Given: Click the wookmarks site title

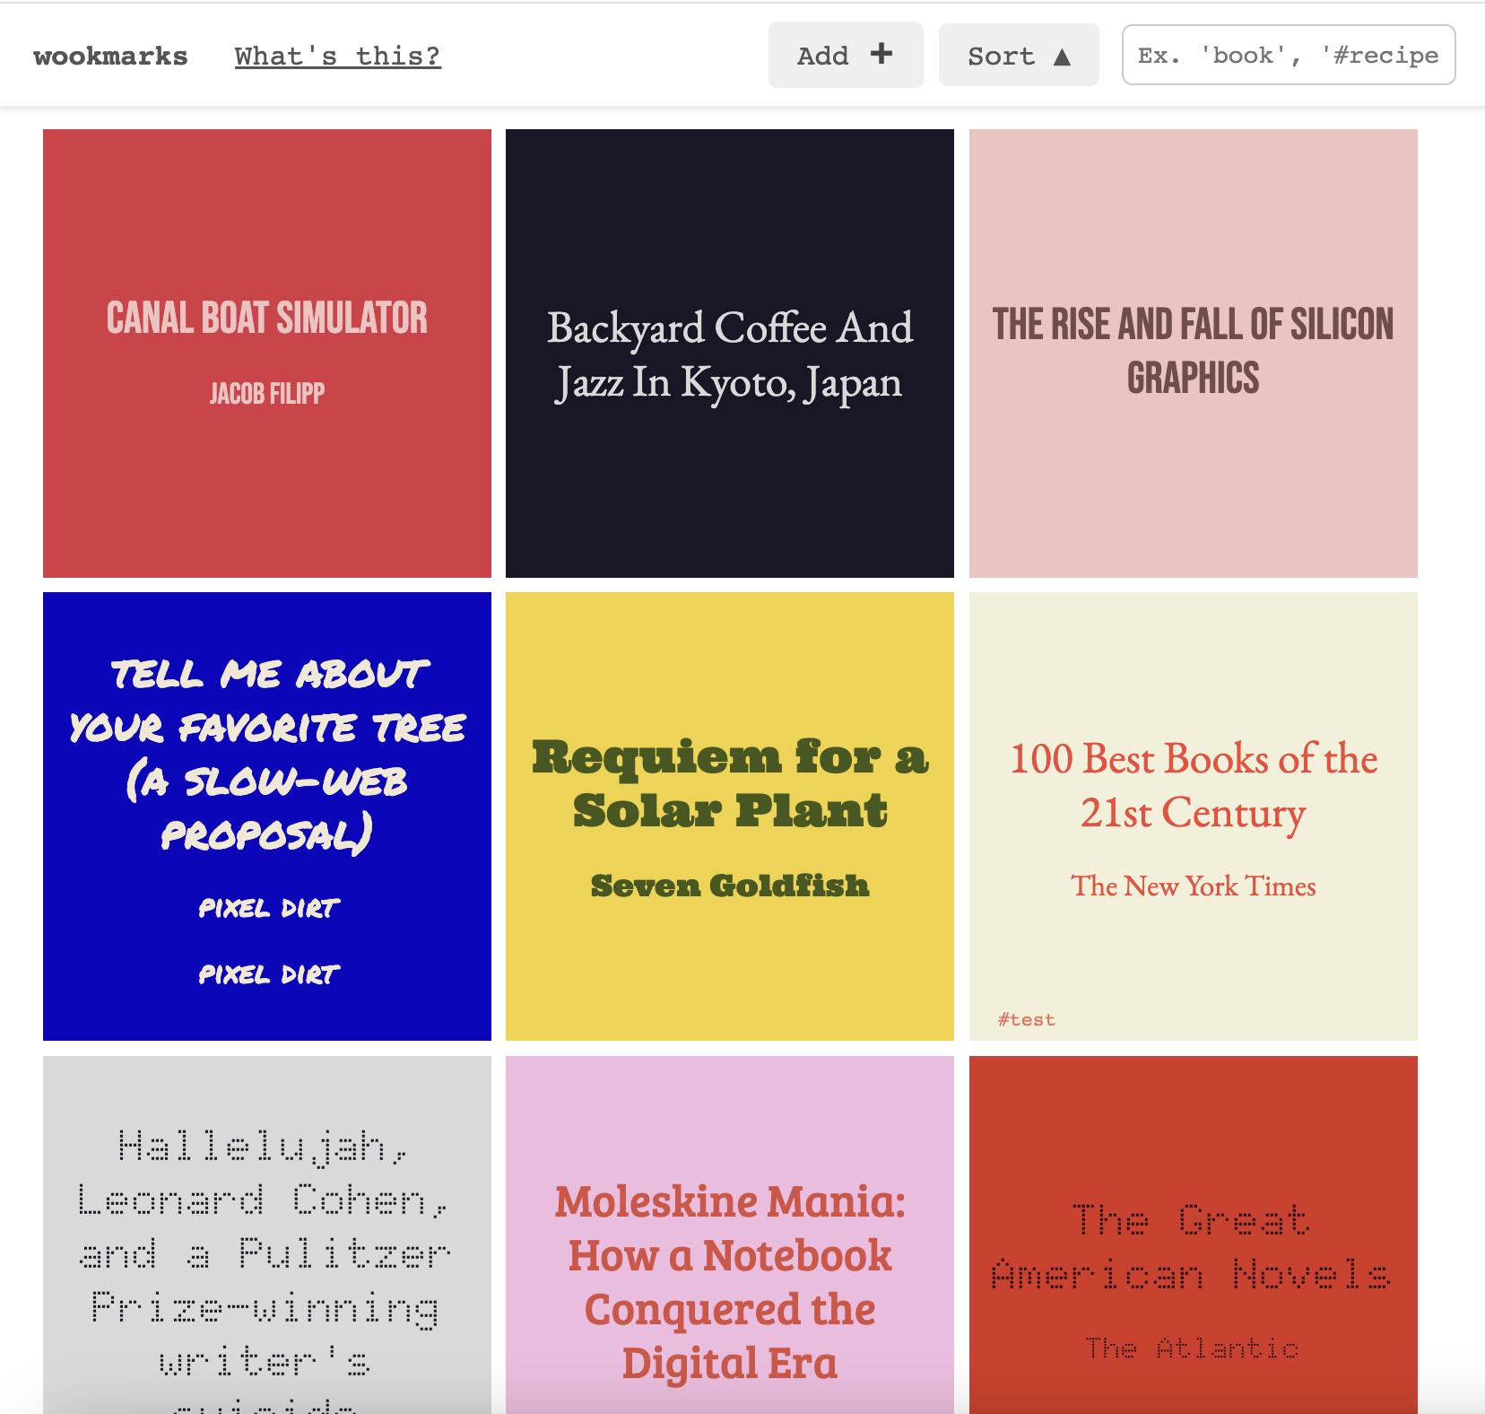Looking at the screenshot, I should pyautogui.click(x=110, y=56).
